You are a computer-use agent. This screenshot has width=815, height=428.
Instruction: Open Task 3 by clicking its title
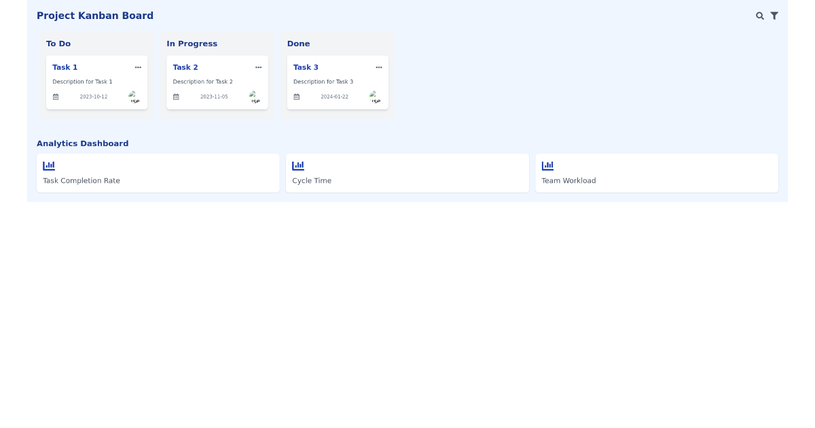click(306, 67)
